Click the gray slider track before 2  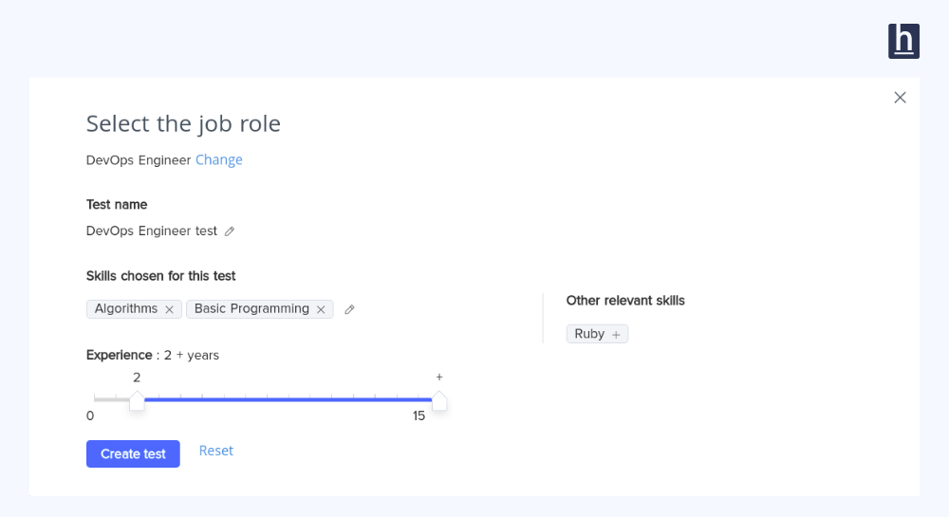point(110,399)
